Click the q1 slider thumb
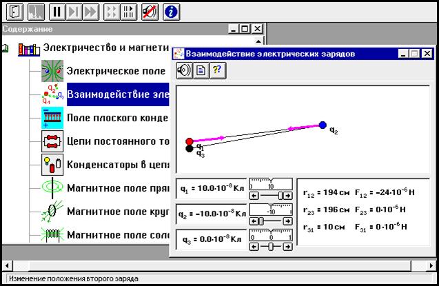 click(280, 196)
